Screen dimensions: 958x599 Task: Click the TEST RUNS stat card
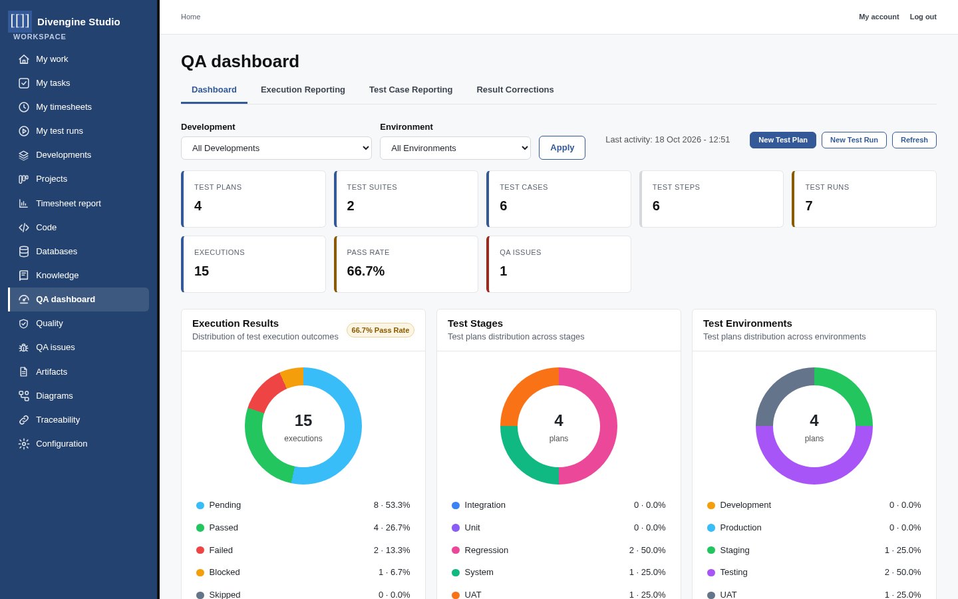(864, 199)
